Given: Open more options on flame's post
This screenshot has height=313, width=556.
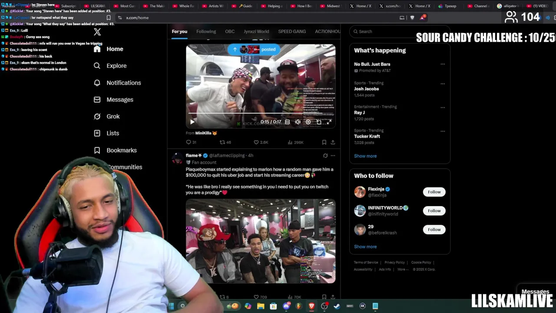Looking at the screenshot, I should [333, 155].
